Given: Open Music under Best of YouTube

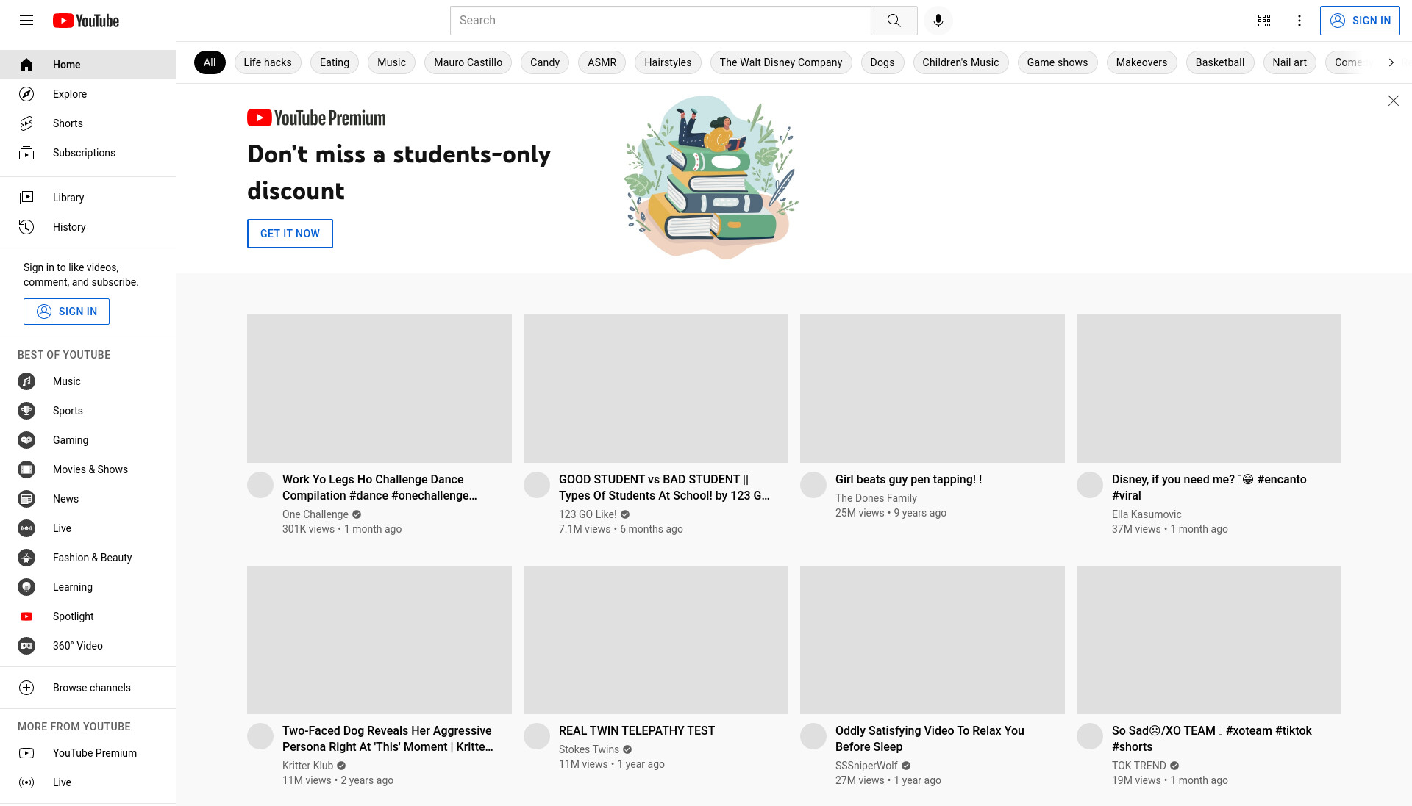Looking at the screenshot, I should tap(88, 381).
